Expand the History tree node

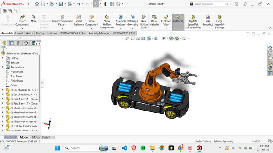(x=3, y=58)
